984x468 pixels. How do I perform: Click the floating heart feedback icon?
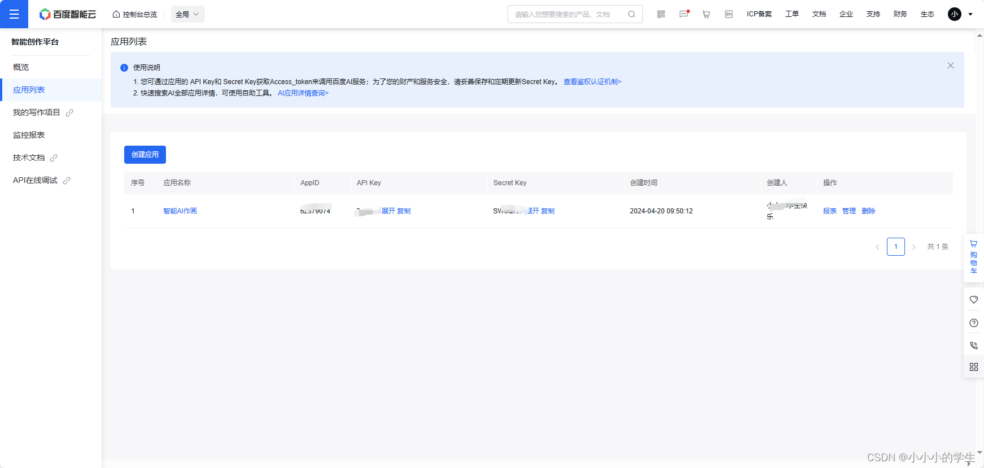click(974, 300)
